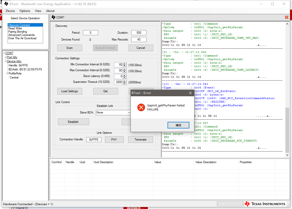Decrease Supervision Timeout with down arrow
The width and height of the screenshot is (292, 209).
124,83
